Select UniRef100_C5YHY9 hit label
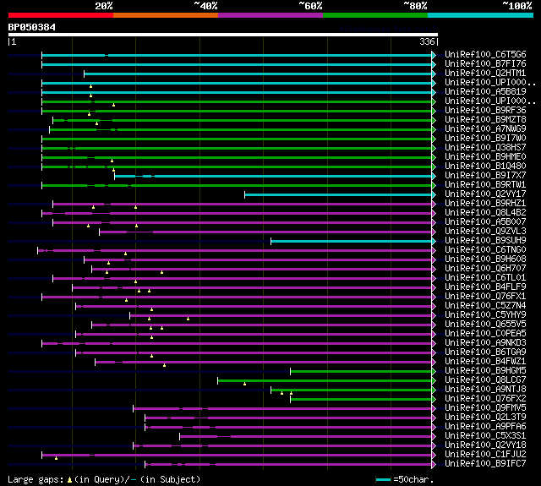The width and height of the screenshot is (541, 486). (x=485, y=315)
